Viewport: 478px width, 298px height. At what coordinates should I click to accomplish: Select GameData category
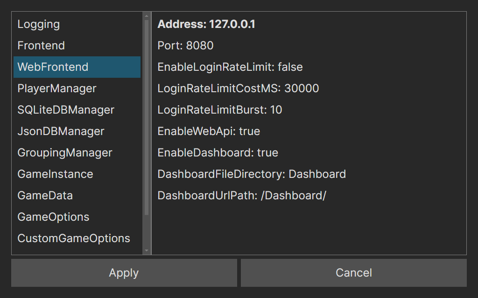coord(45,196)
